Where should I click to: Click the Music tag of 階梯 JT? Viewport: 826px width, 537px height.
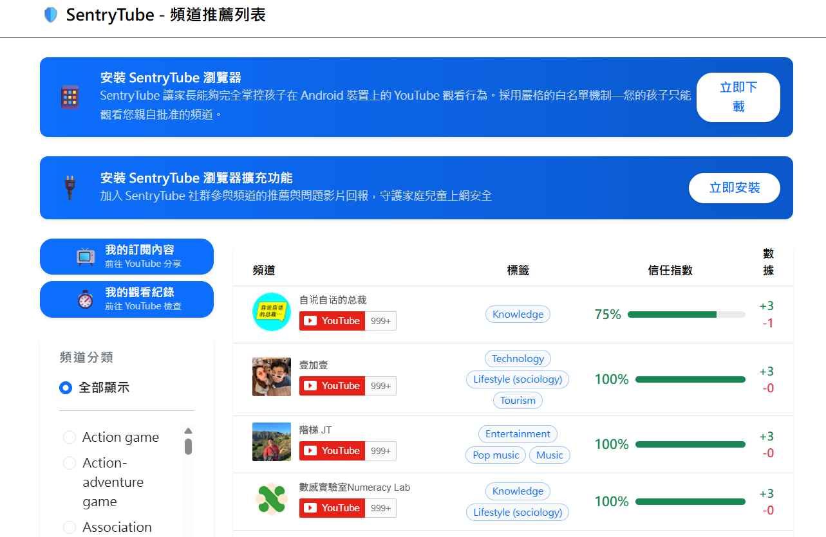tap(550, 455)
